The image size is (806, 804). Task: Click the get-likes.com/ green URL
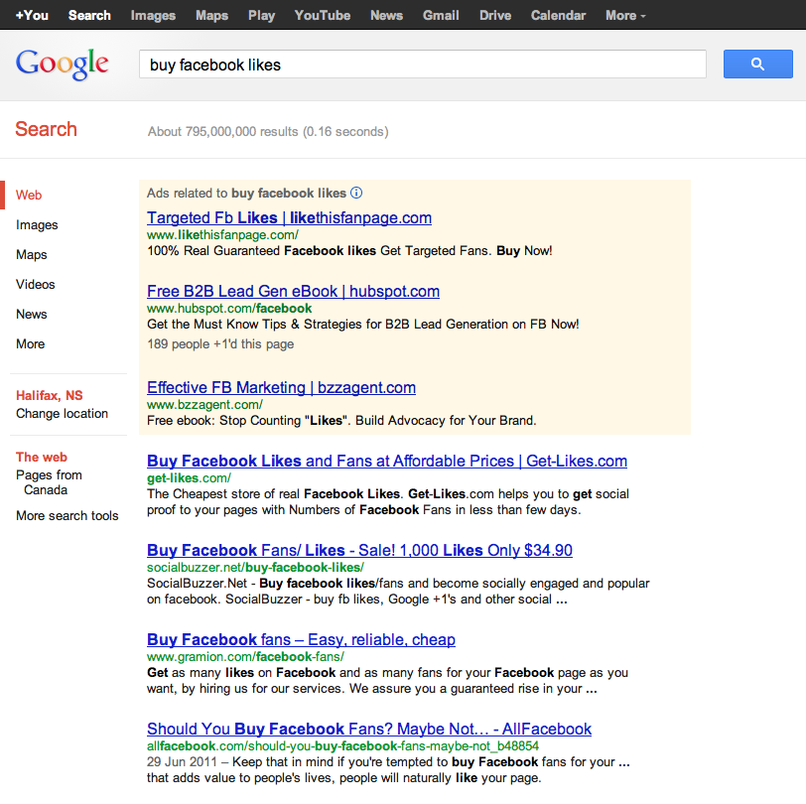point(190,478)
